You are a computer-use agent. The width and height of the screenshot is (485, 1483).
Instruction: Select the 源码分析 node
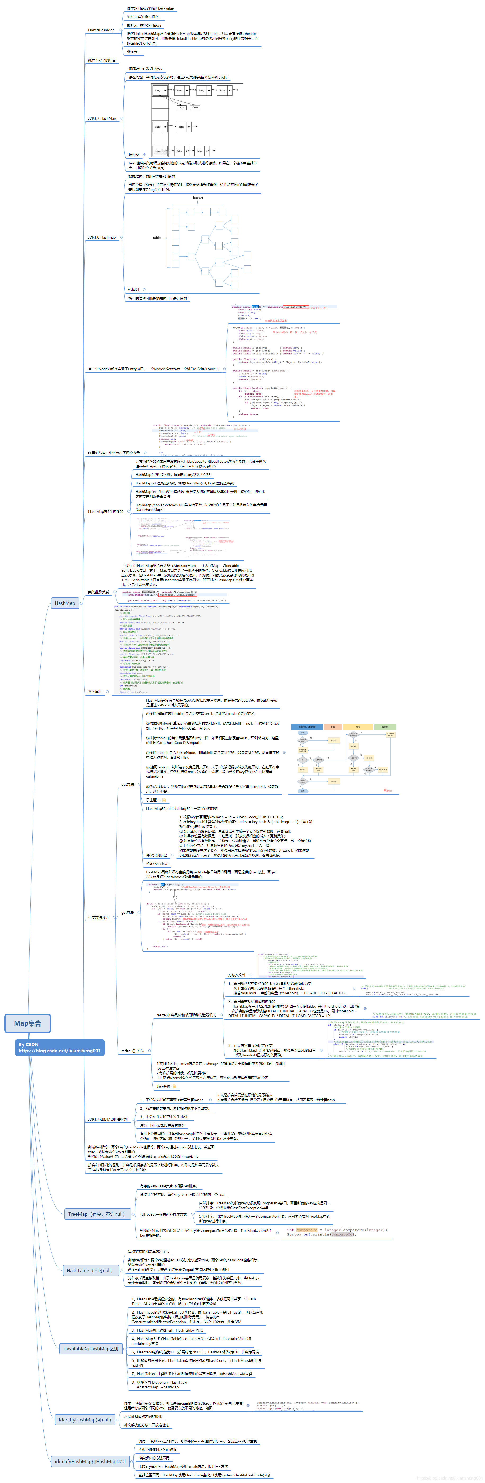coord(163,1086)
